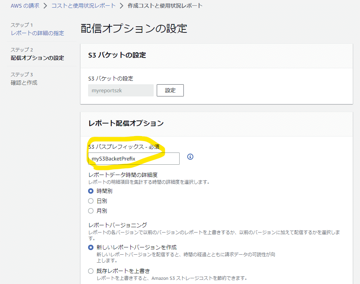Select the 月別 granularity radio button

91,211
